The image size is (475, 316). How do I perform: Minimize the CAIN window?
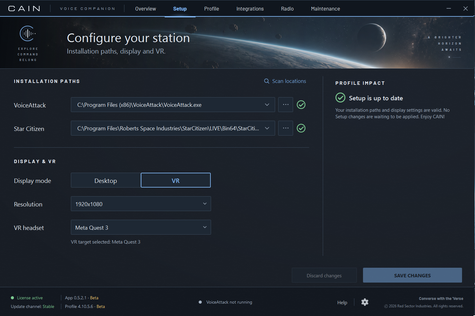[449, 9]
